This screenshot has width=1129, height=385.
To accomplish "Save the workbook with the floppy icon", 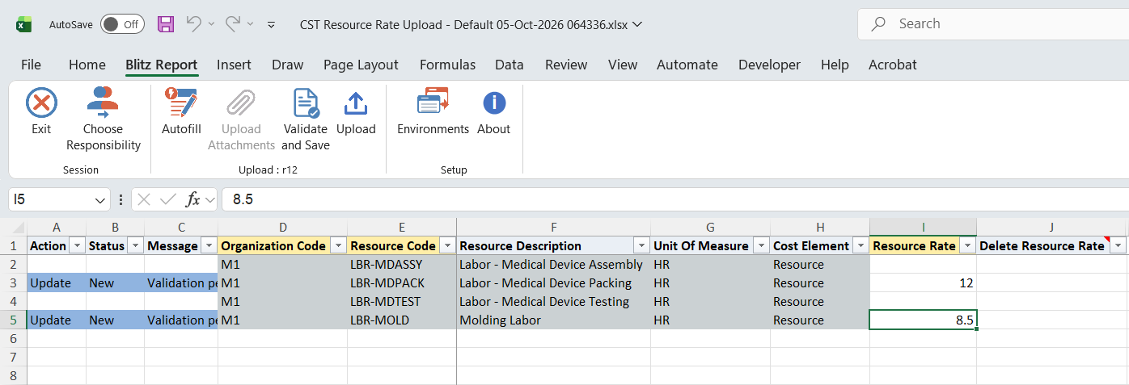I will click(166, 24).
